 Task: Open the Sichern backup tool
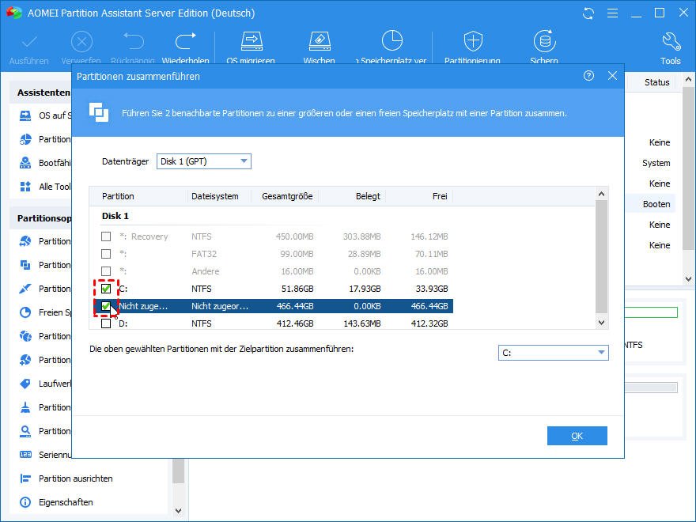tap(543, 43)
